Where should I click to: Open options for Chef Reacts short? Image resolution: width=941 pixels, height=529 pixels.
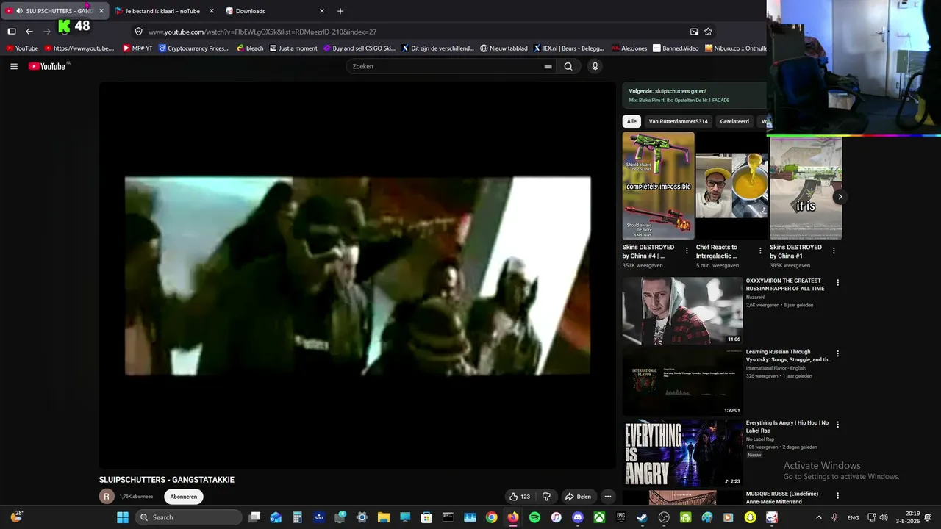pos(760,251)
